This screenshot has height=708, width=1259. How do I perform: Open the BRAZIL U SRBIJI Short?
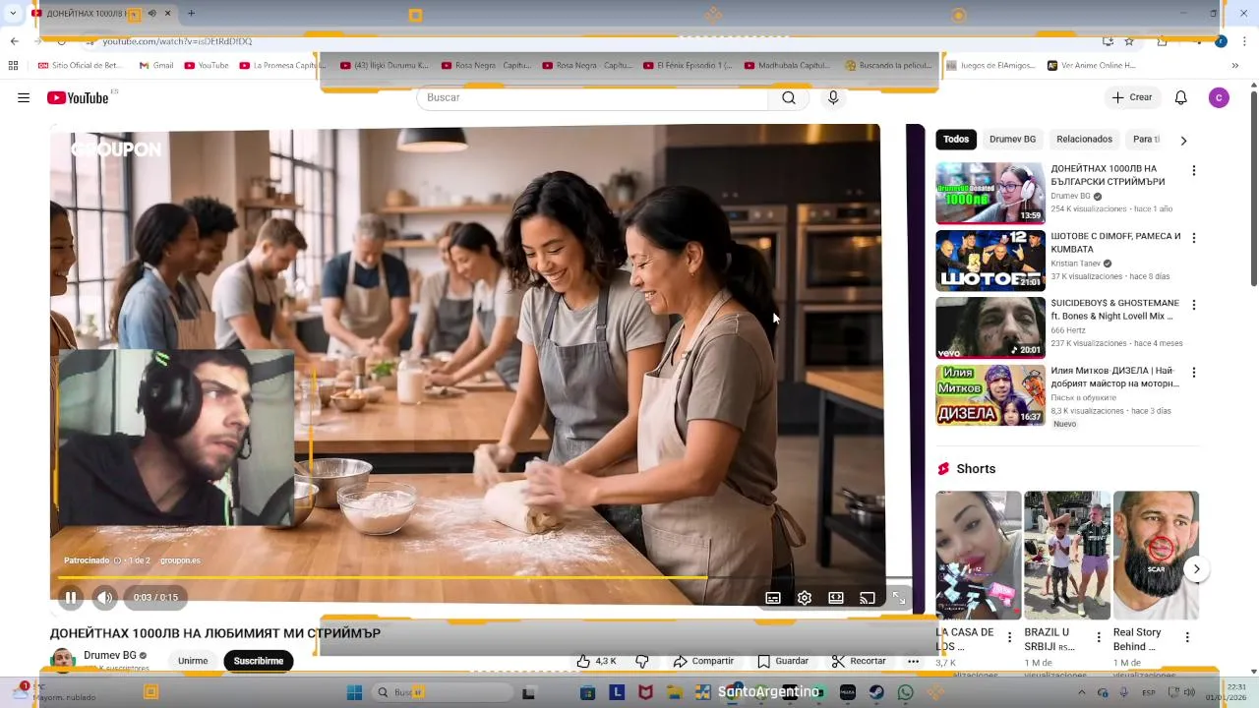(x=1067, y=555)
